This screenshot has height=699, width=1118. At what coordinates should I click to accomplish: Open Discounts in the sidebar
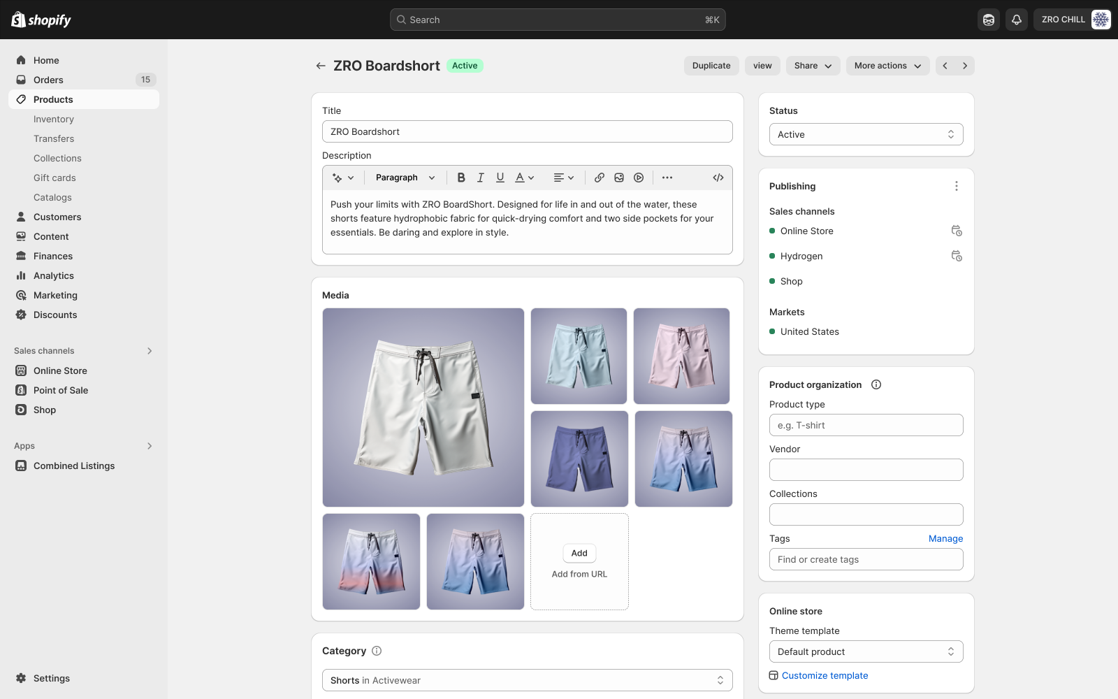tap(84, 315)
